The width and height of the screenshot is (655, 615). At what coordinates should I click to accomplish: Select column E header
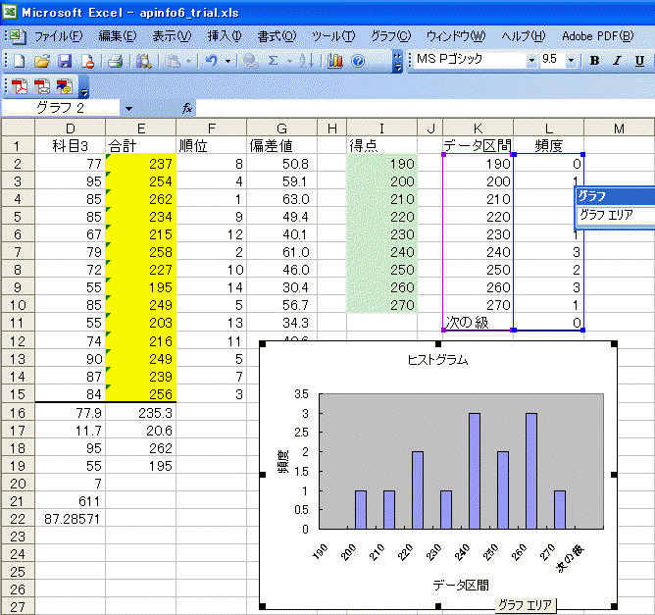point(141,128)
